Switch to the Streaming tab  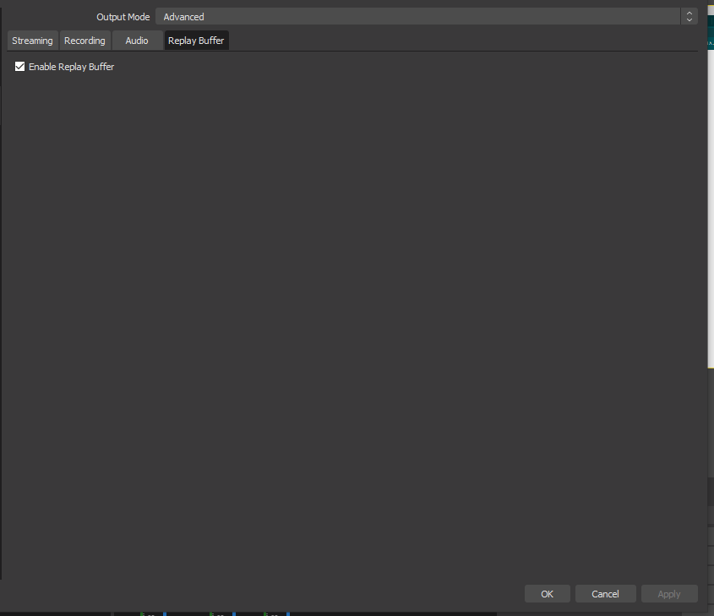(32, 40)
